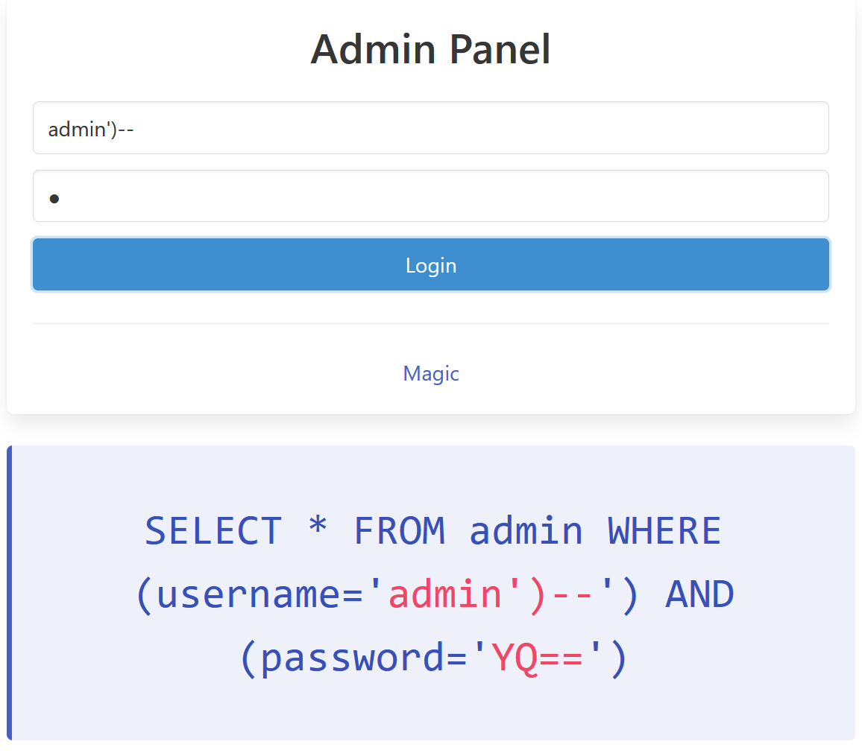862x753 pixels.
Task: Click the blue table name admin in query
Action: (526, 531)
